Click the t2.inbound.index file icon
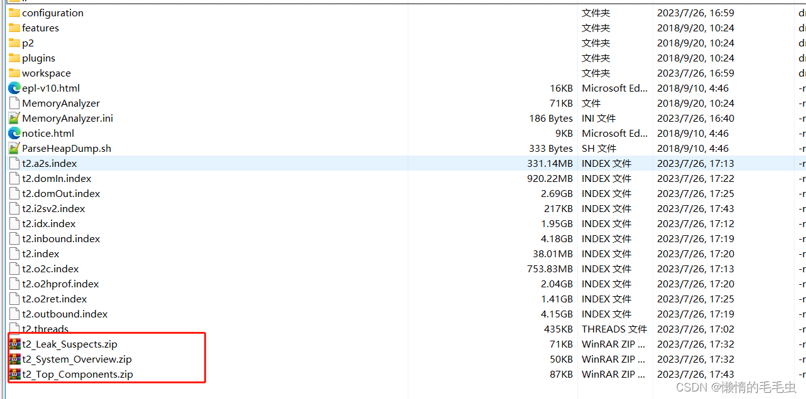 pyautogui.click(x=14, y=238)
